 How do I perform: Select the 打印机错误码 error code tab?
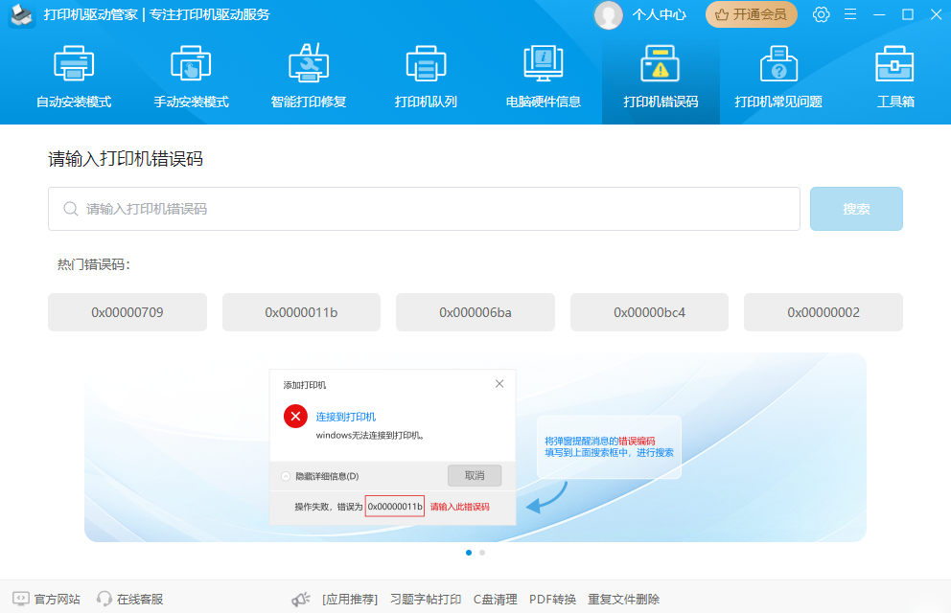[x=660, y=77]
